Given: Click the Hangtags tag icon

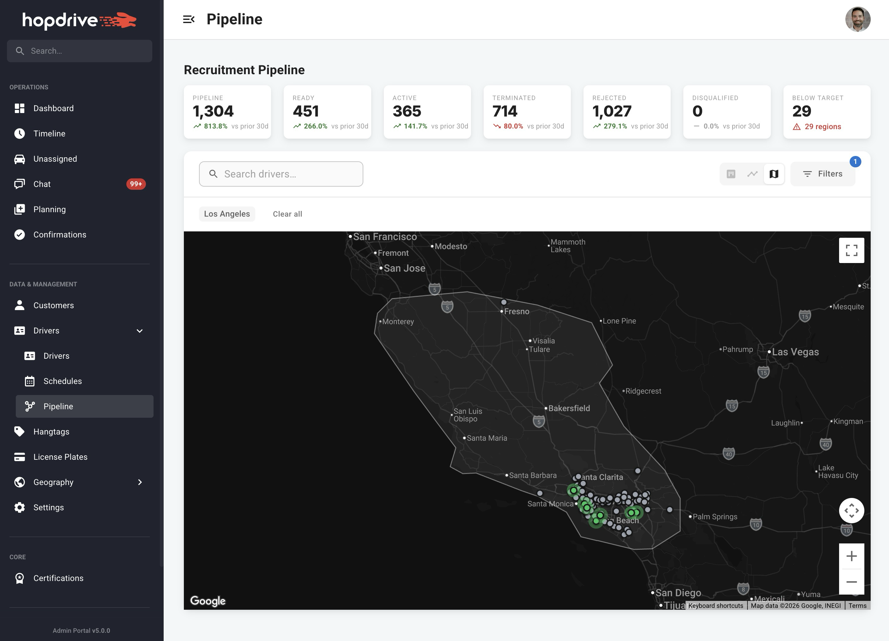Looking at the screenshot, I should click(x=19, y=431).
